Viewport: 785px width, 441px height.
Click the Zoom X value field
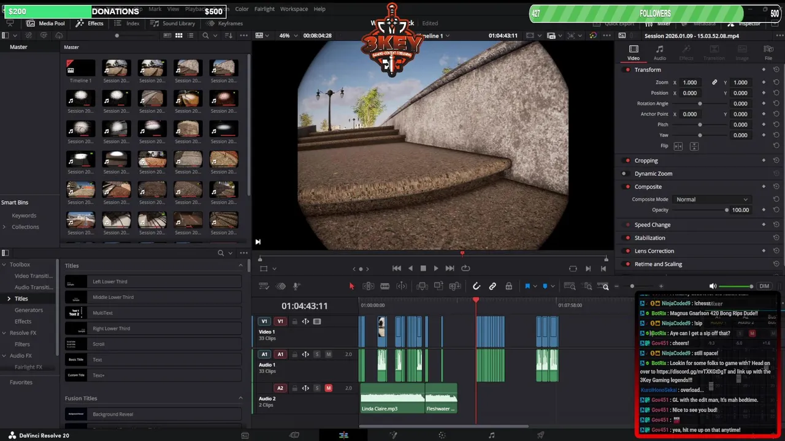tap(690, 83)
